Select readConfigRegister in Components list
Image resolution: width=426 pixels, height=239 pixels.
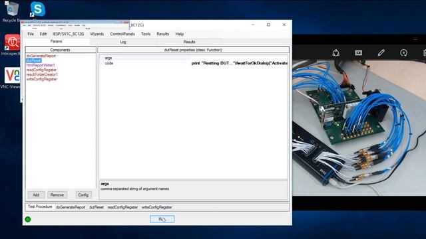[x=41, y=70]
